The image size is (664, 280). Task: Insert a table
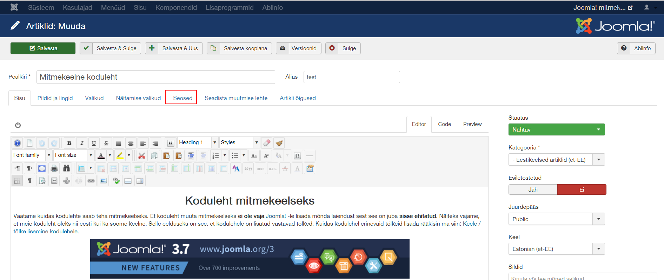[x=81, y=168]
